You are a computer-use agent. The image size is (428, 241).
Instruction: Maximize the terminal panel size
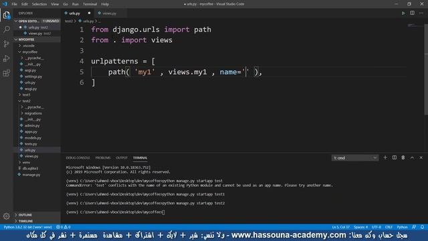coord(412,158)
